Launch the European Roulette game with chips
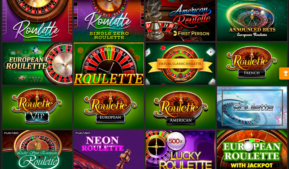Image resolution: width=289 pixels, height=169 pixels. [37, 64]
